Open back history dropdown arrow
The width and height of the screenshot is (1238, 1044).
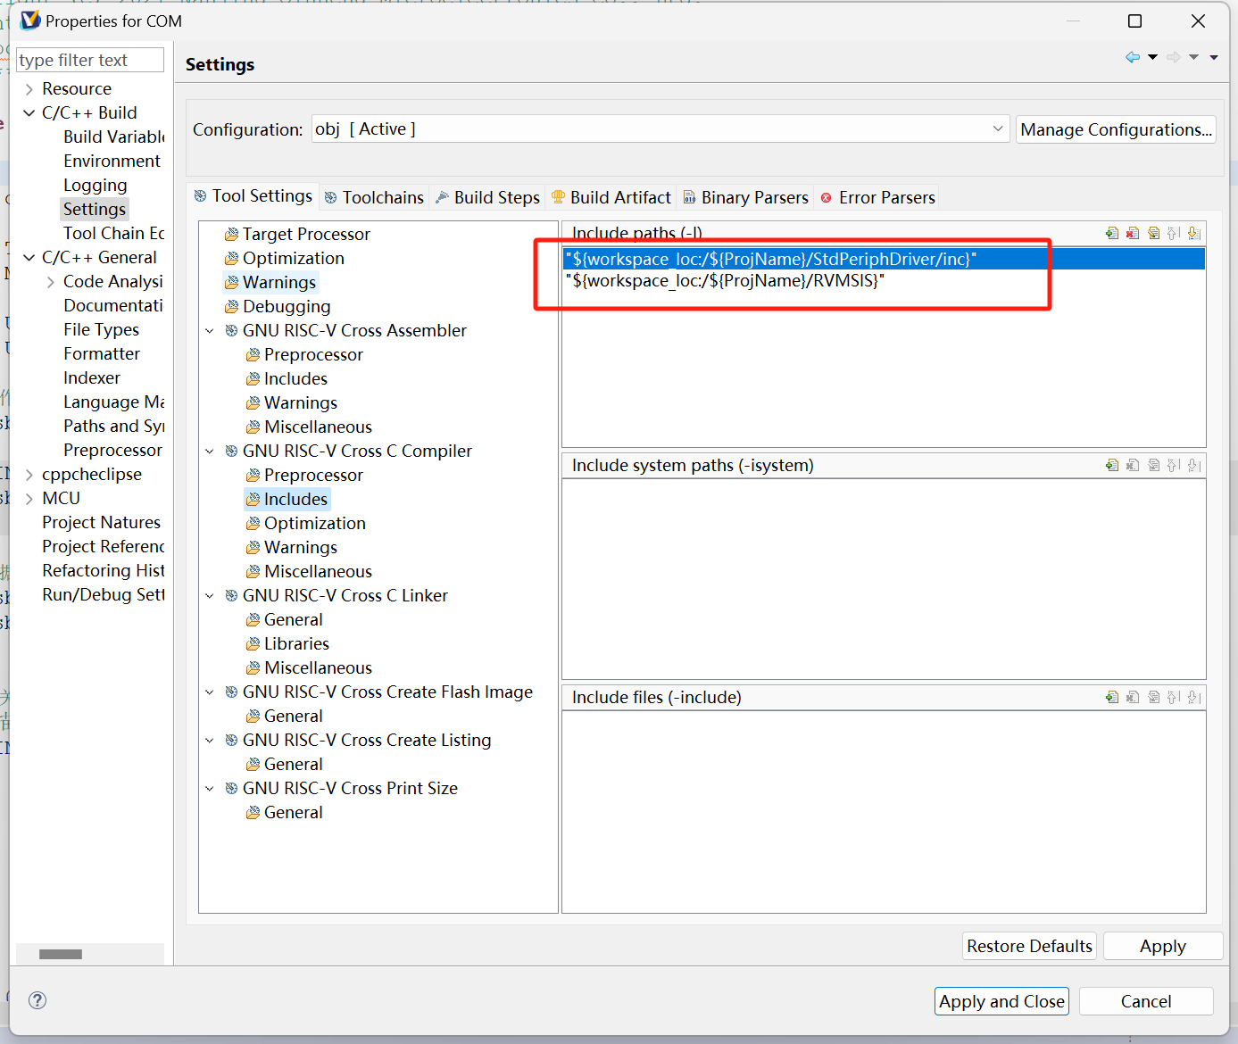click(1152, 57)
